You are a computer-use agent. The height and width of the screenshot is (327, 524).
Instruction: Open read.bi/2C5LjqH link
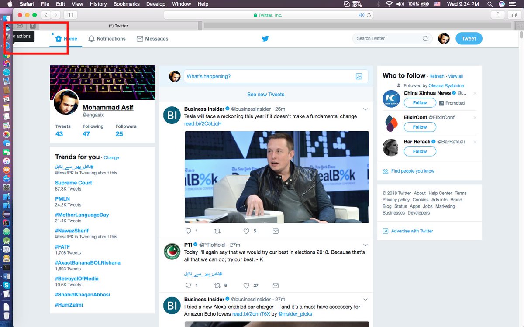click(x=203, y=123)
